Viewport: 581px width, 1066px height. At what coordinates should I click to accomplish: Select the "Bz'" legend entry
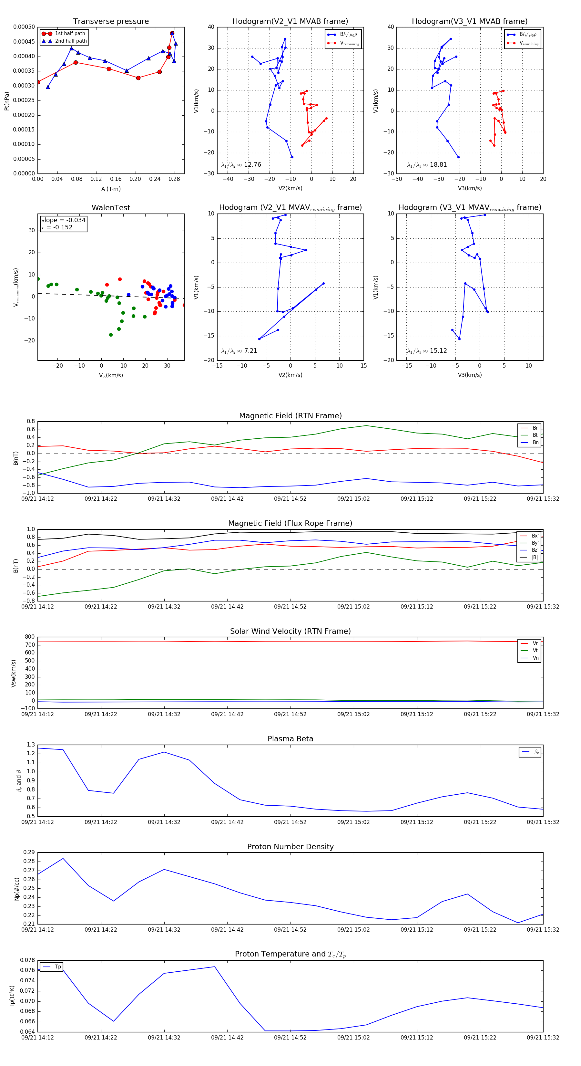tap(530, 550)
